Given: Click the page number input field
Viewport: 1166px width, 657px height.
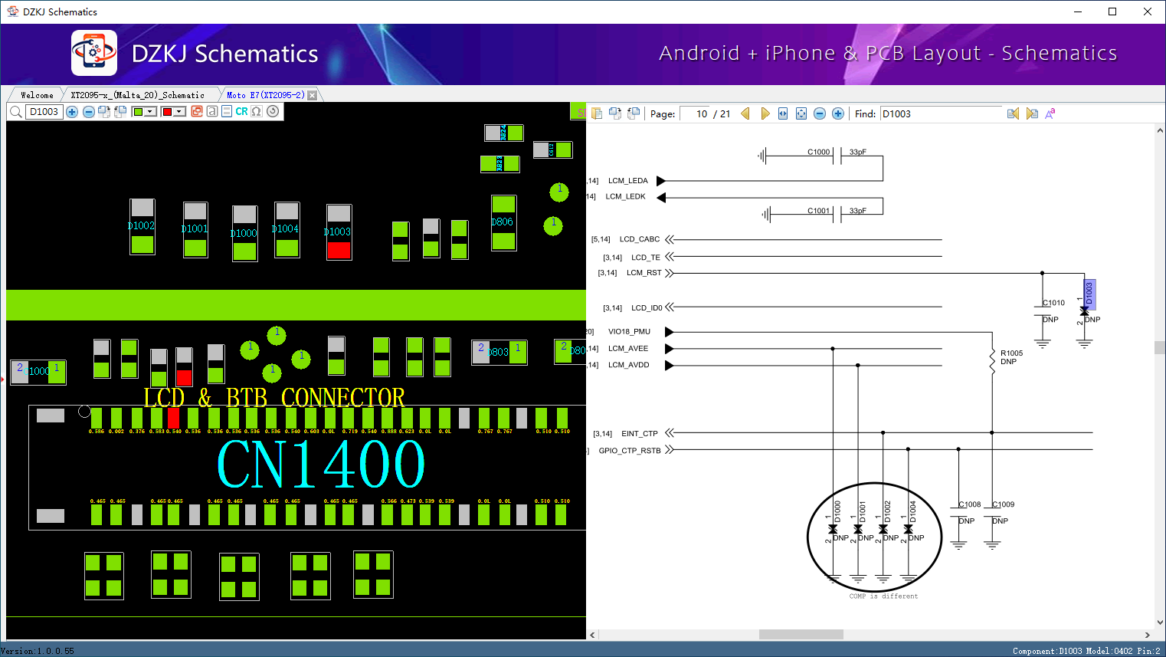Looking at the screenshot, I should coord(696,113).
